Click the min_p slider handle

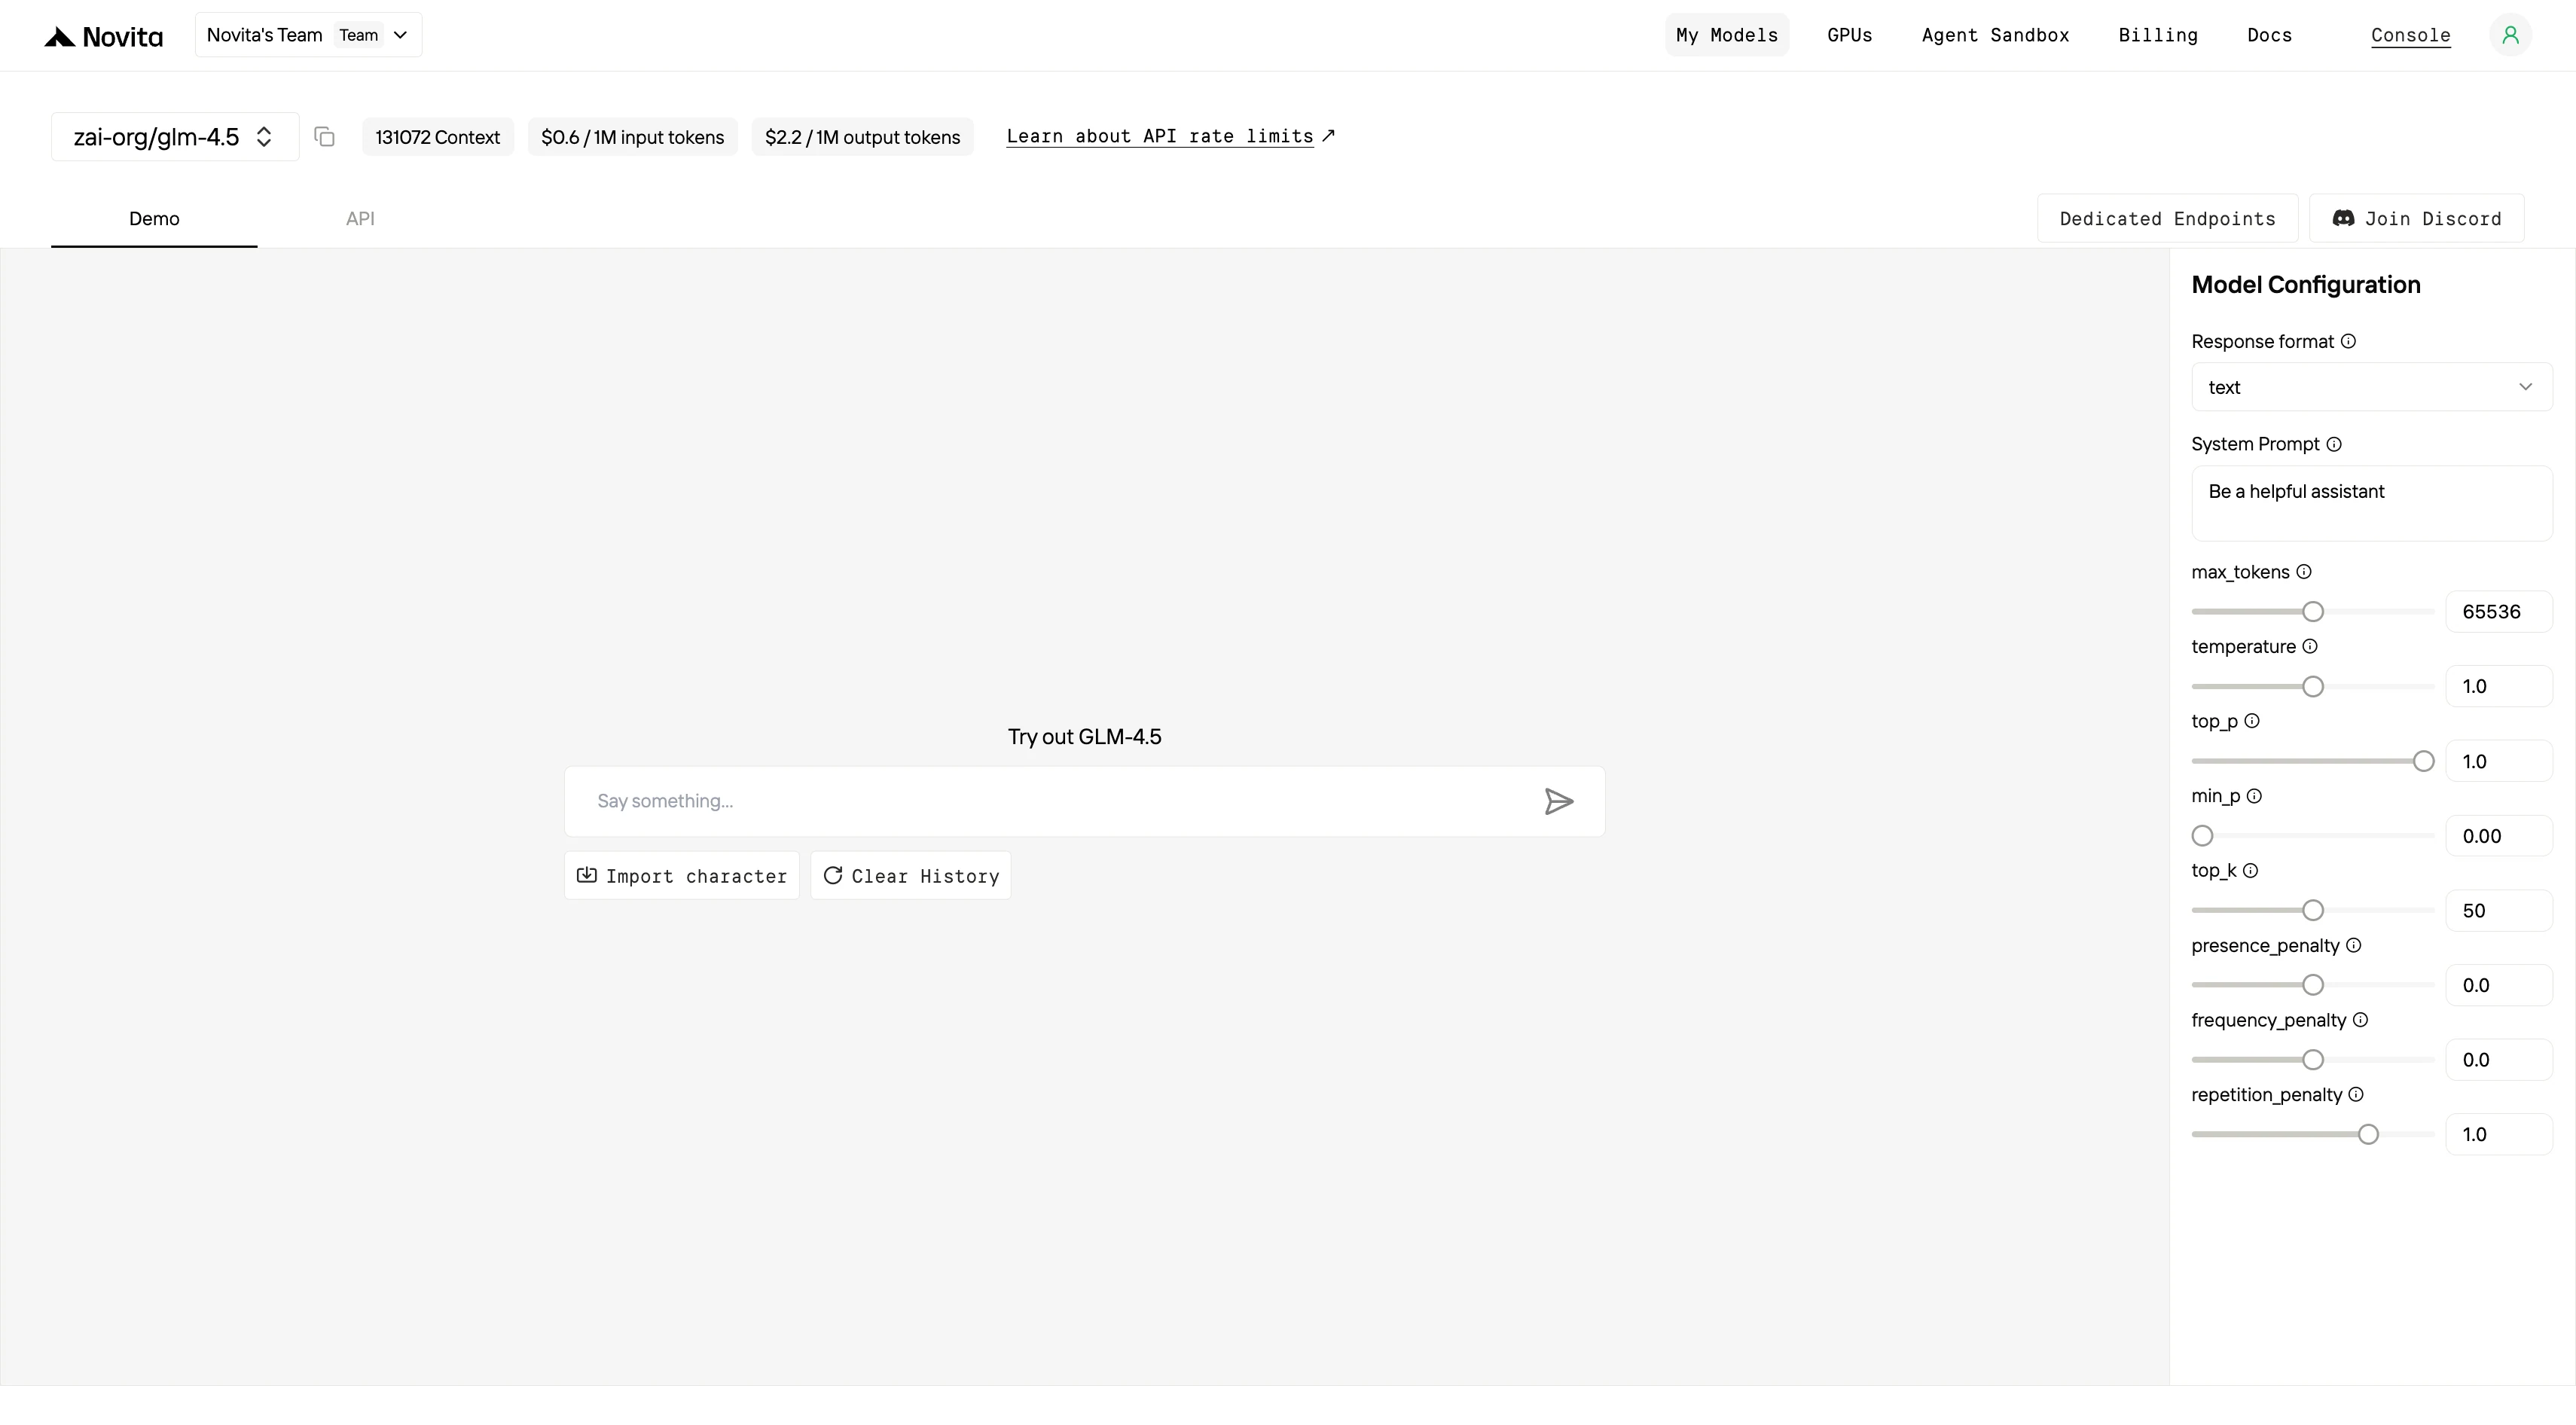click(x=2203, y=836)
